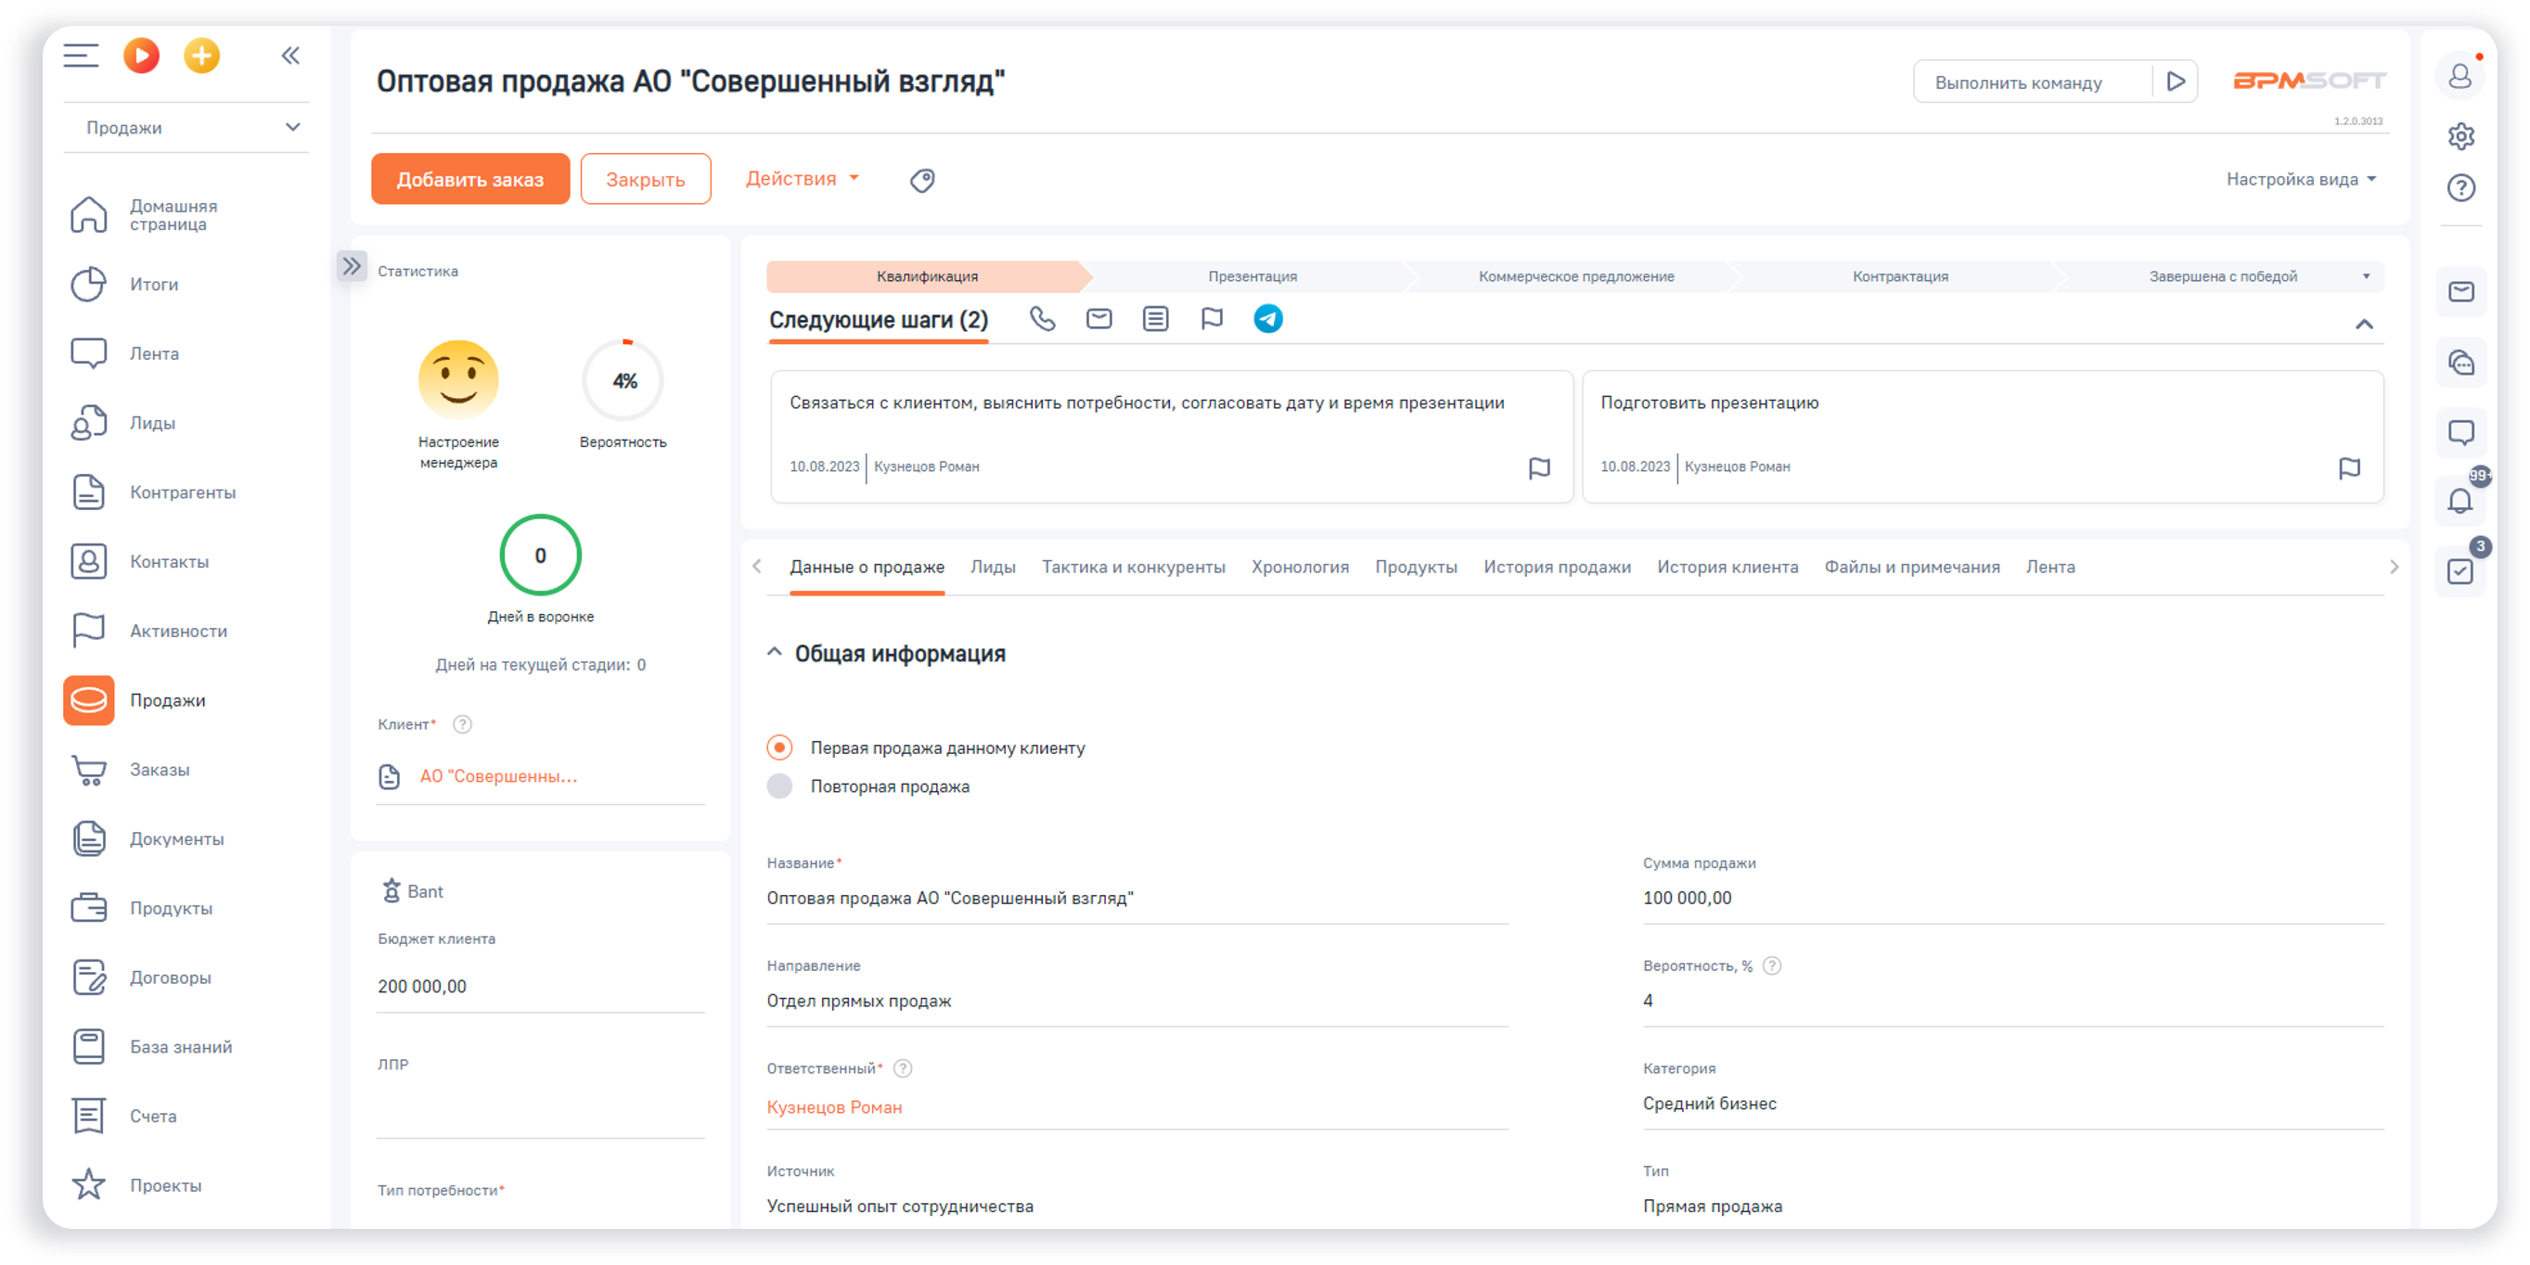Click the help icon next to Клиент
Viewport: 2530px width, 1265px height.
coord(463,725)
